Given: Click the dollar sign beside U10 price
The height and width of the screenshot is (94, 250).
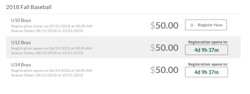Looking at the screenshot, I should 153,26.
